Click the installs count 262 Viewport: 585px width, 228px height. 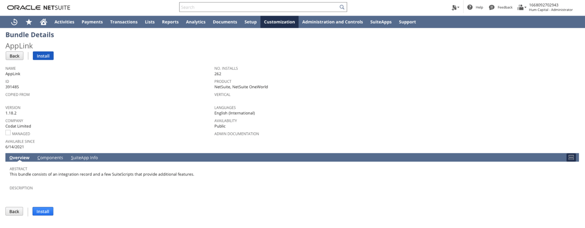point(218,74)
